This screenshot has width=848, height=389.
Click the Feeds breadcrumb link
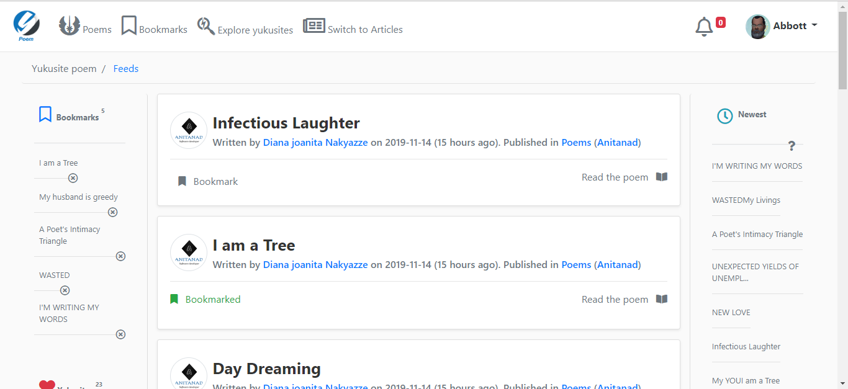[125, 68]
